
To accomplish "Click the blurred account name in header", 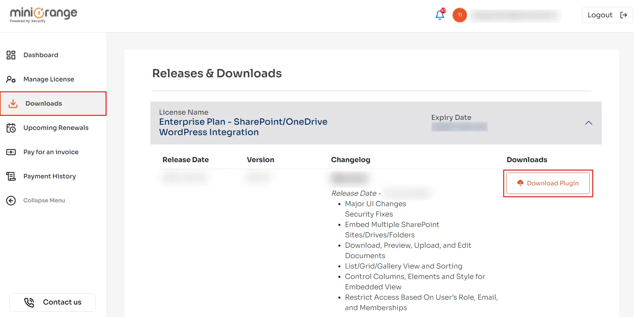I will [515, 15].
